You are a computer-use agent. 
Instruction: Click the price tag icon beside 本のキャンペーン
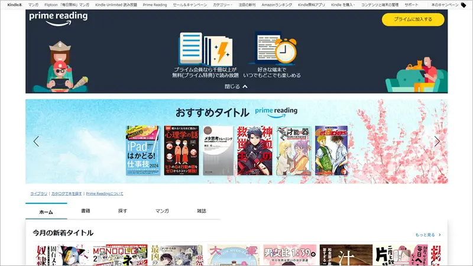coord(464,5)
